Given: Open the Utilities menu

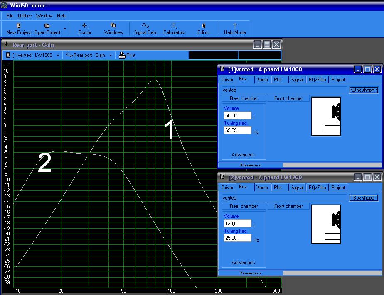Looking at the screenshot, I should 25,16.
